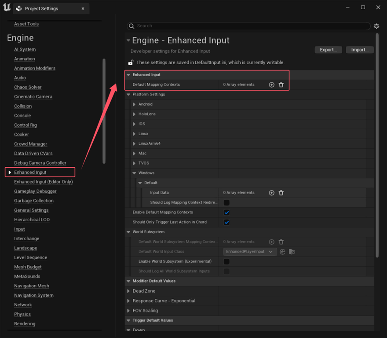
Task: Toggle Should Log All World Subsystem Inputs
Action: coord(226,271)
